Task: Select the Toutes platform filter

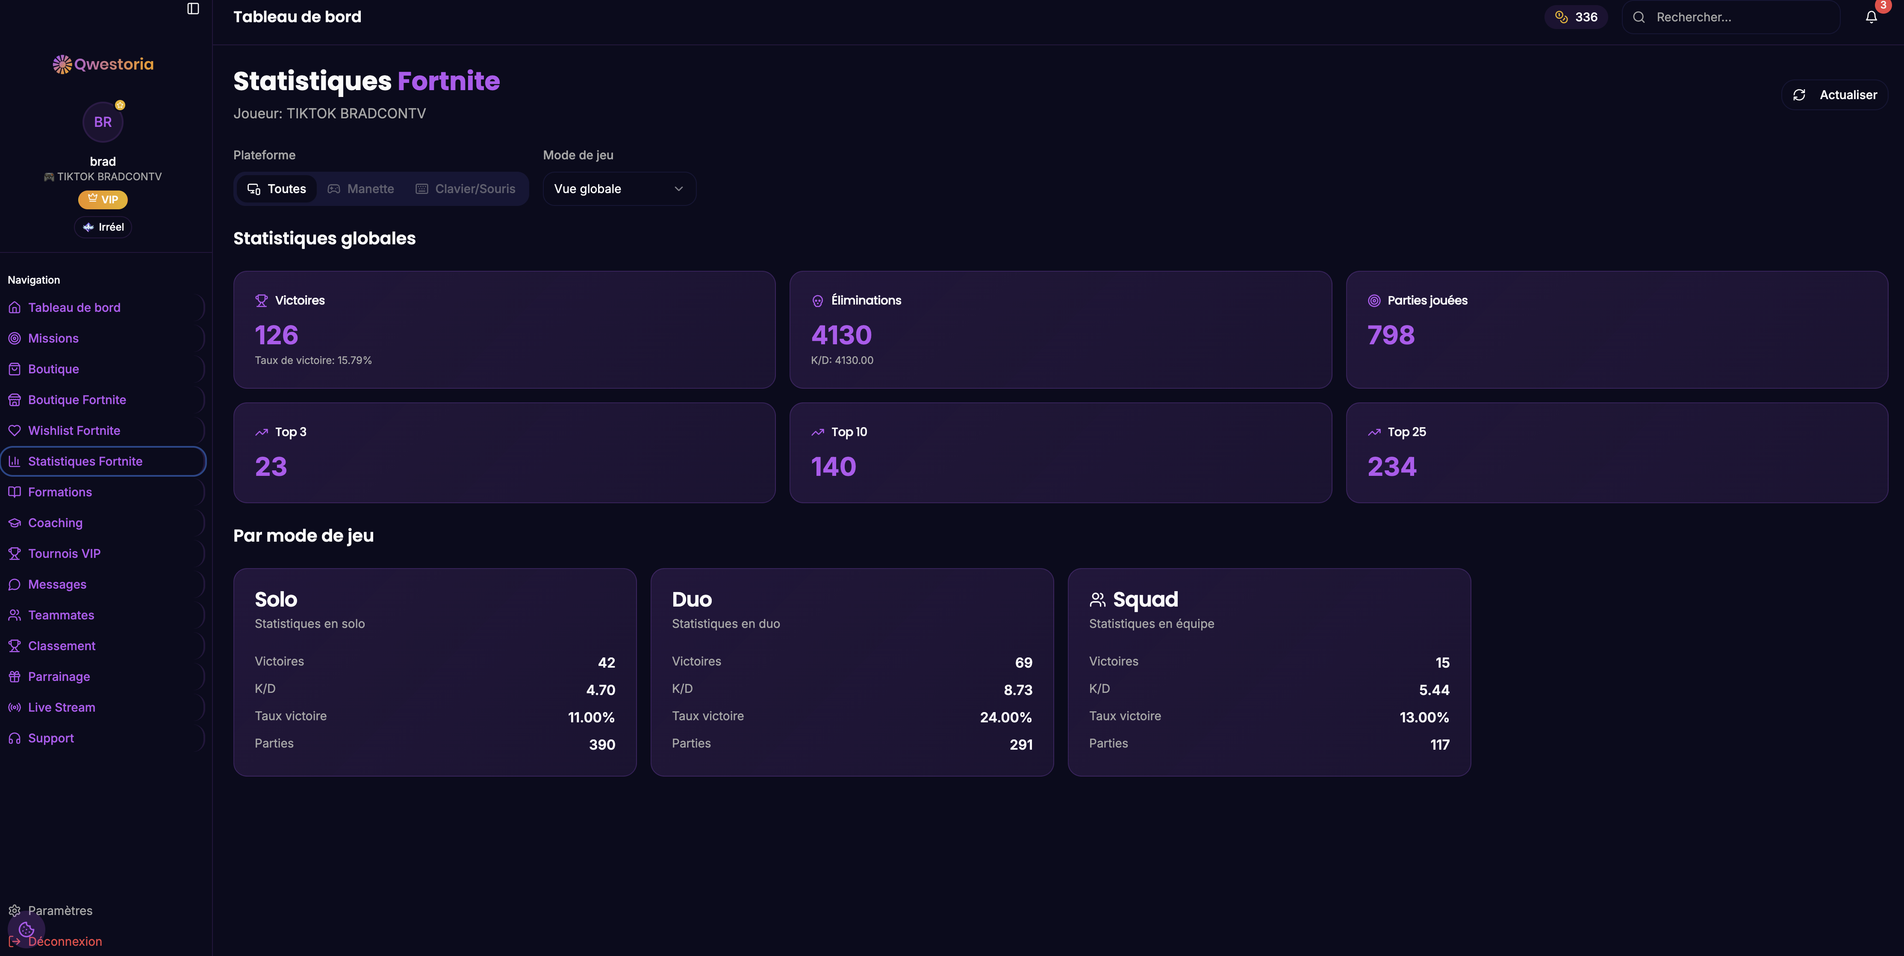Action: click(x=277, y=189)
